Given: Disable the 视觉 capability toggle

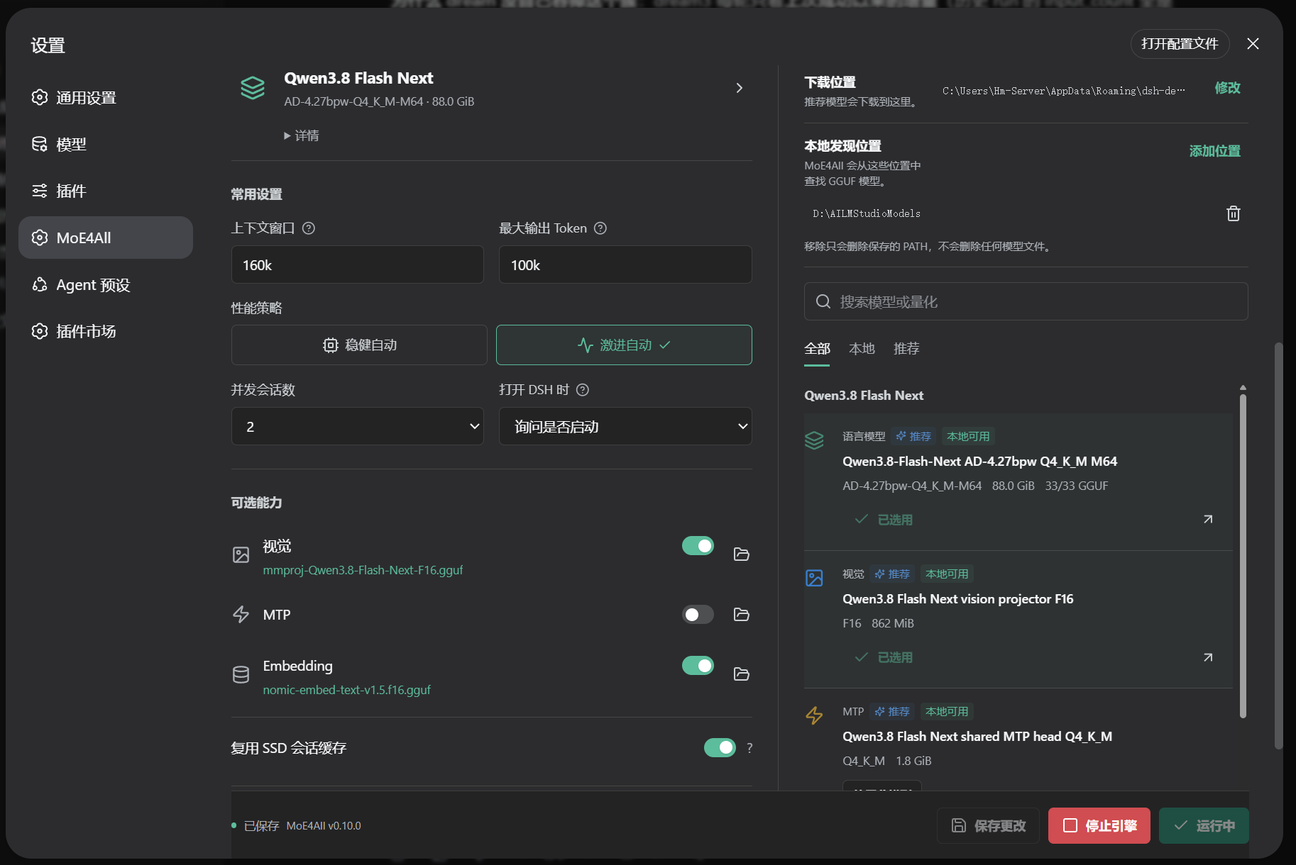Looking at the screenshot, I should click(698, 545).
